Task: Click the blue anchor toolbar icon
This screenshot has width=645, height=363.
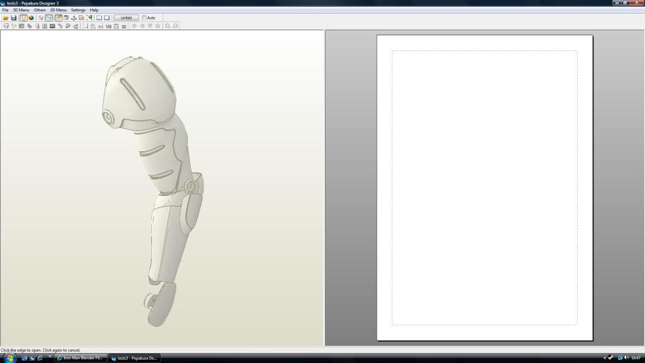Action: point(74,18)
